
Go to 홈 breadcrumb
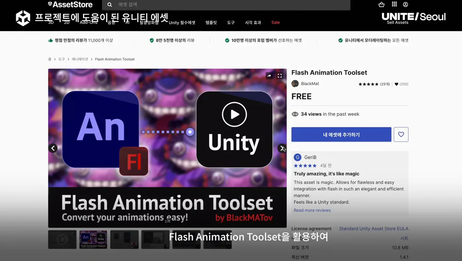[50, 59]
